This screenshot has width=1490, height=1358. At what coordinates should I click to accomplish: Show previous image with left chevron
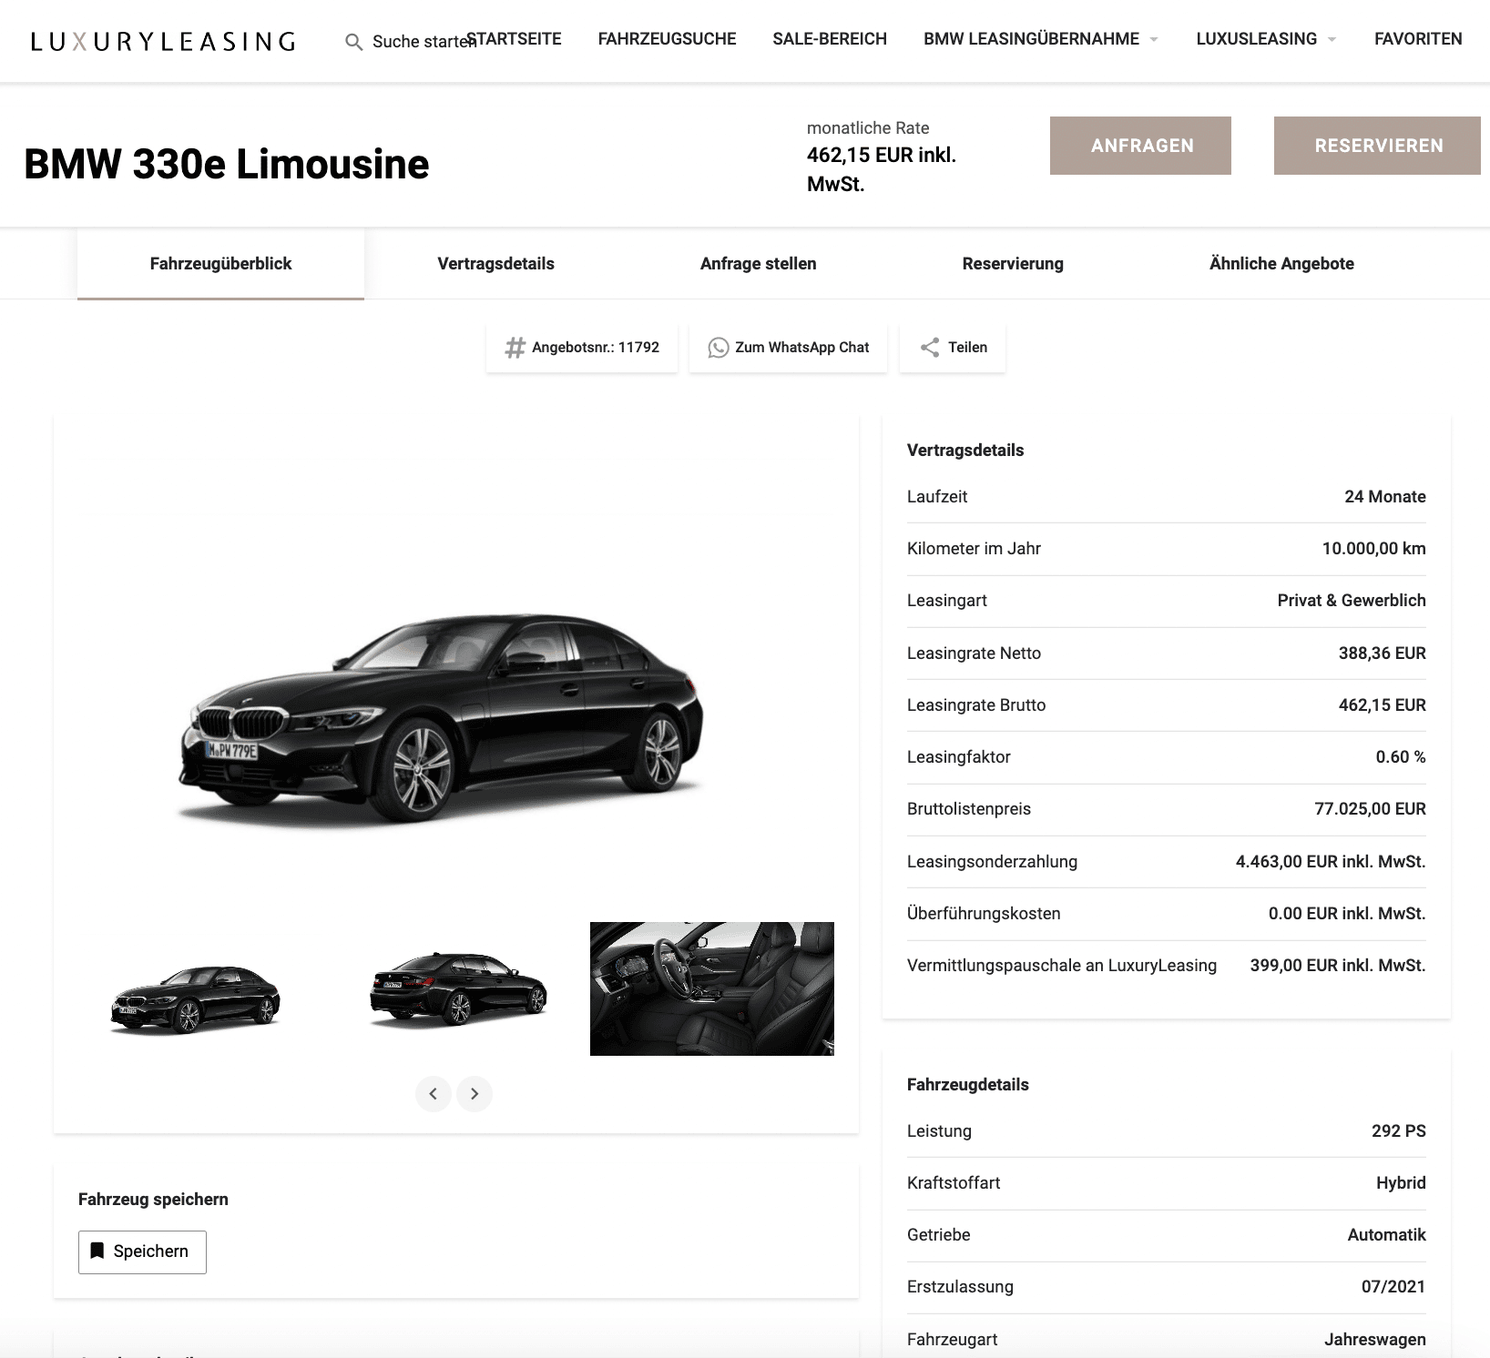point(434,1094)
